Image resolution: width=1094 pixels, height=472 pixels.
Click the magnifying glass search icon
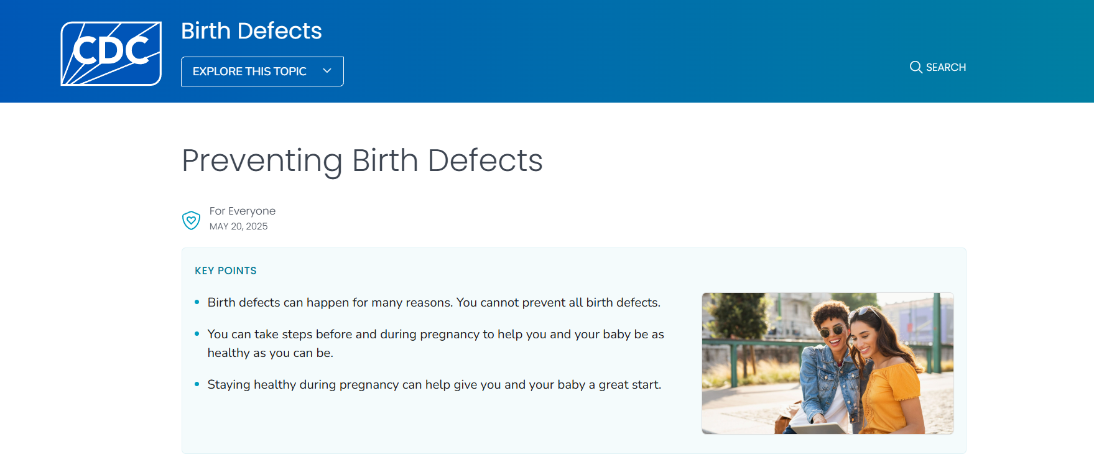(916, 67)
